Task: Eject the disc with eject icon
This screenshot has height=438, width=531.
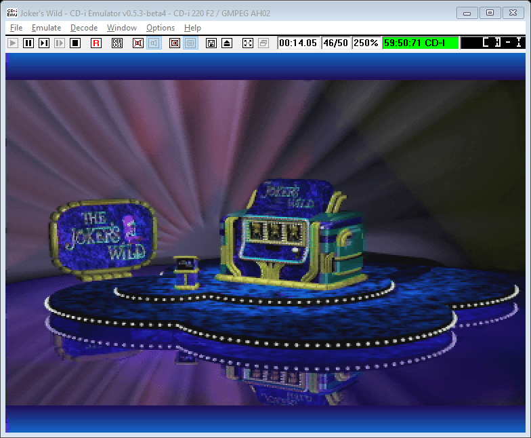Action: point(227,43)
